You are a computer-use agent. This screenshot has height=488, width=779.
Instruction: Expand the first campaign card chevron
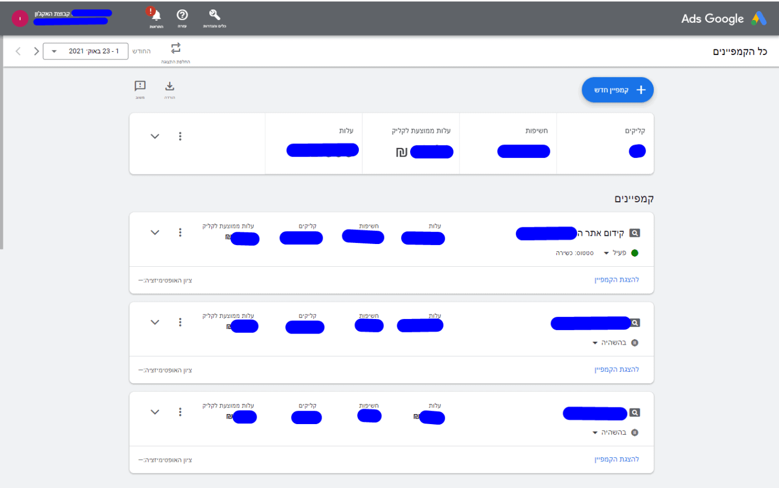point(155,232)
